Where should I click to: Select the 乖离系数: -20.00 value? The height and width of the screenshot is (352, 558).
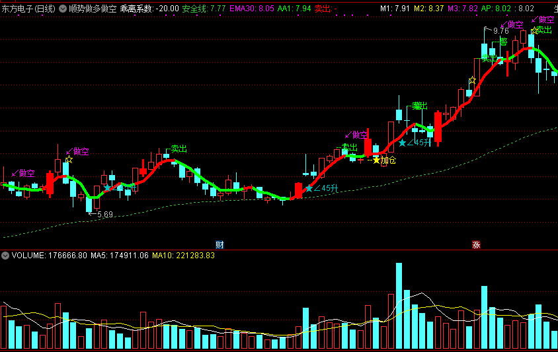click(x=149, y=9)
